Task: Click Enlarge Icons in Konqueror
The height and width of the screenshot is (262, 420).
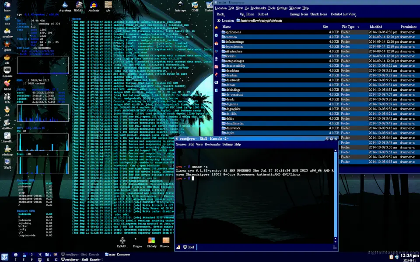Action: pos(299,14)
